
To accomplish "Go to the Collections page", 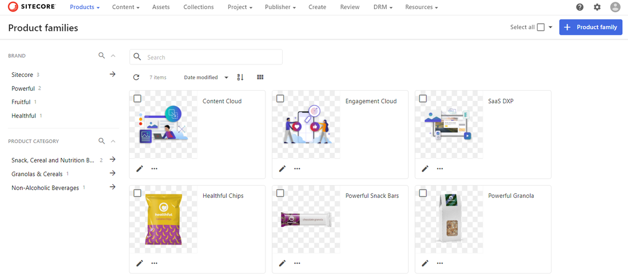I will [x=199, y=7].
